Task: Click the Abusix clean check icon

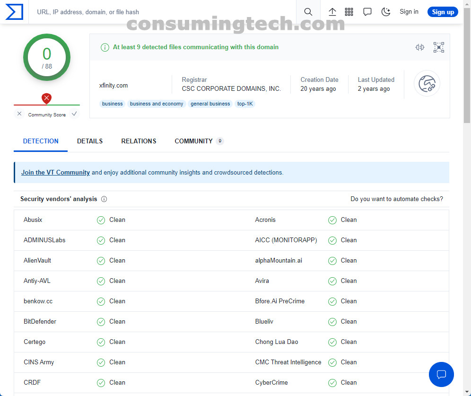Action: 101,220
